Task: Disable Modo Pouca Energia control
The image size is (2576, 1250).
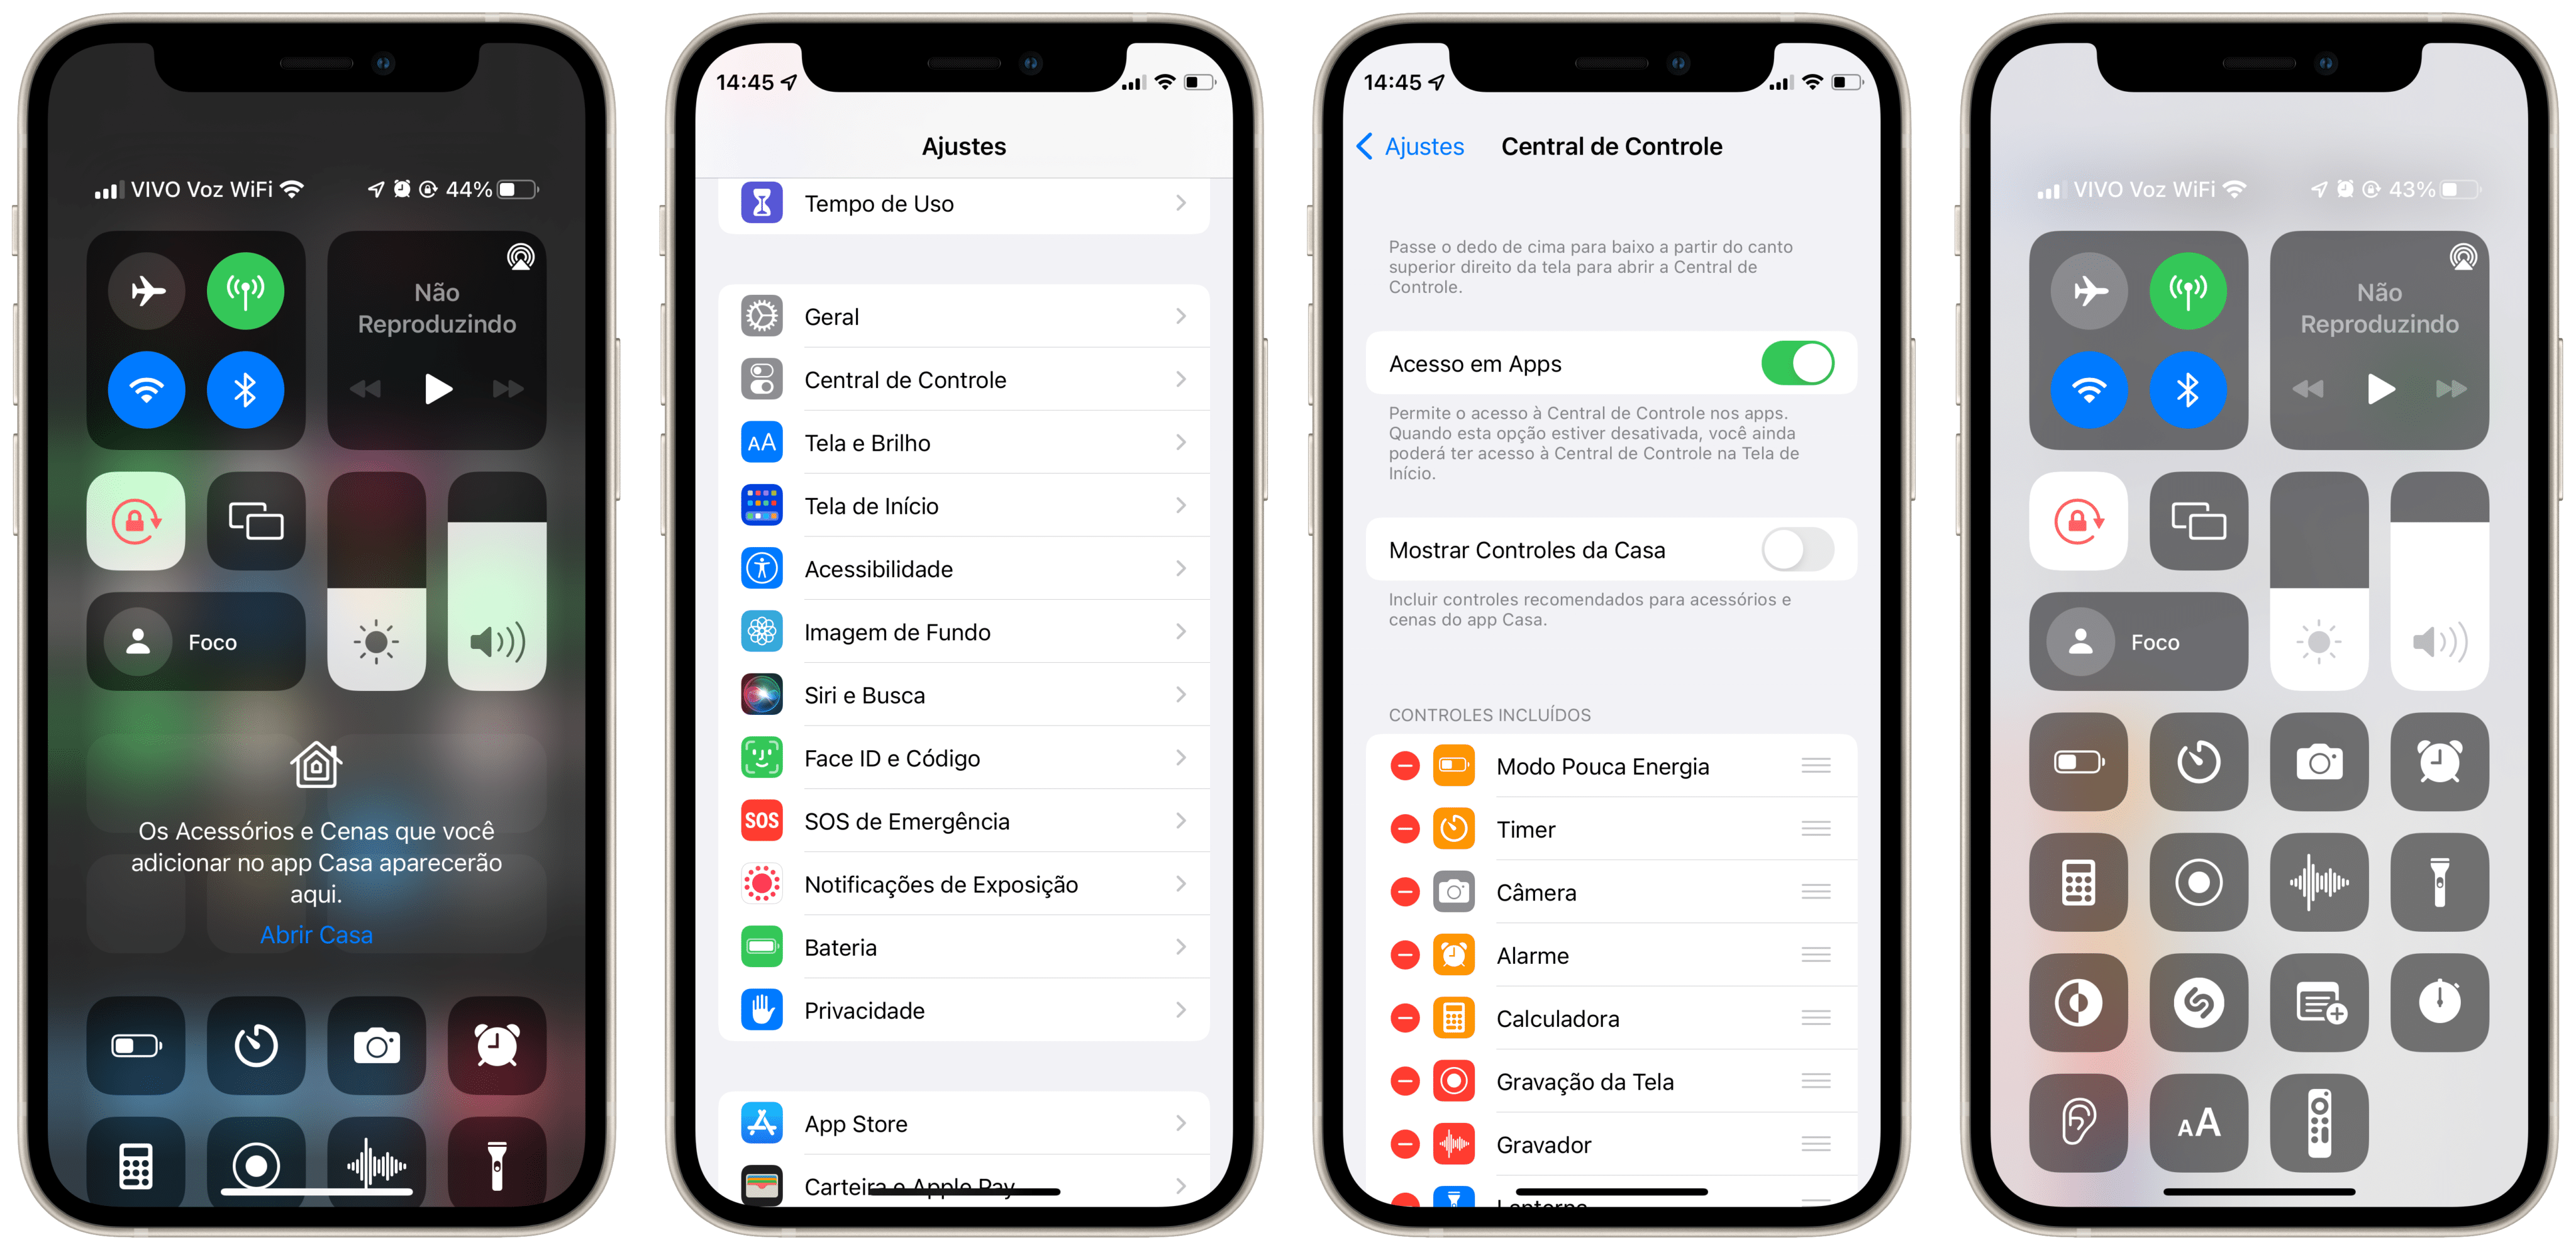Action: (x=1403, y=765)
